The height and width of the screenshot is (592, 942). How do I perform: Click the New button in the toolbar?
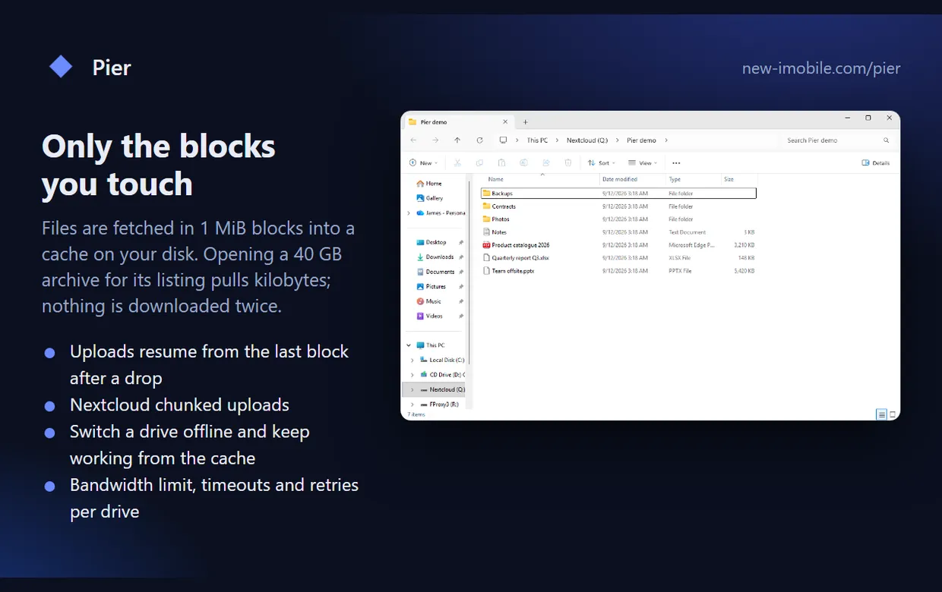(x=423, y=162)
